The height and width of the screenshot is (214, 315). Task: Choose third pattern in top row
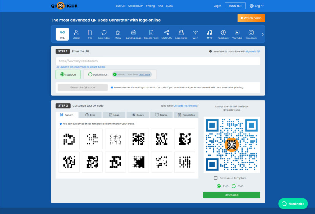point(115,139)
